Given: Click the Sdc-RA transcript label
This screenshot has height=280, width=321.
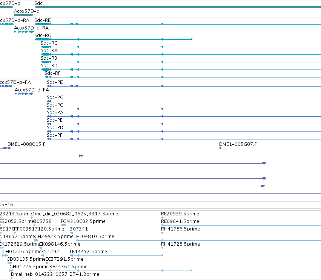Looking at the screenshot, I should coord(49,51).
